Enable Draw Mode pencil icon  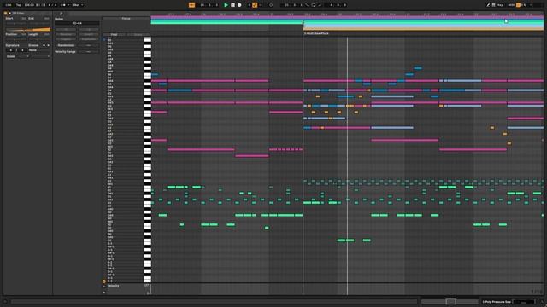click(x=488, y=5)
